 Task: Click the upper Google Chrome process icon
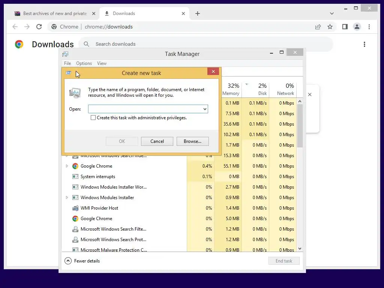click(x=75, y=166)
